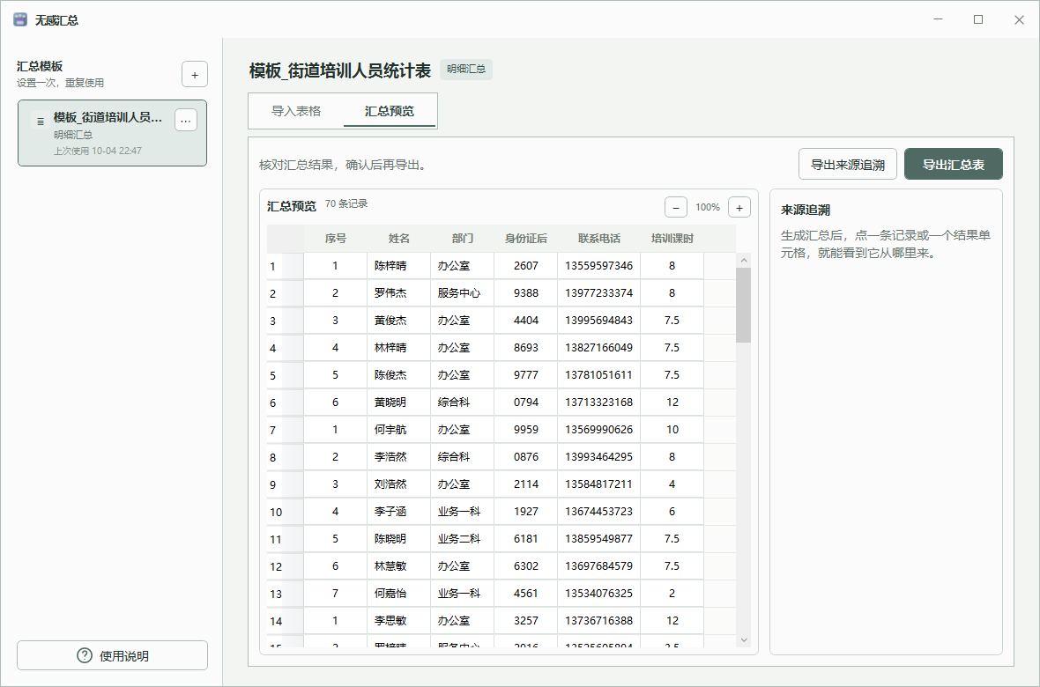Click ID suffix cell 9777
Screen dimensions: 1040x687
pos(526,374)
